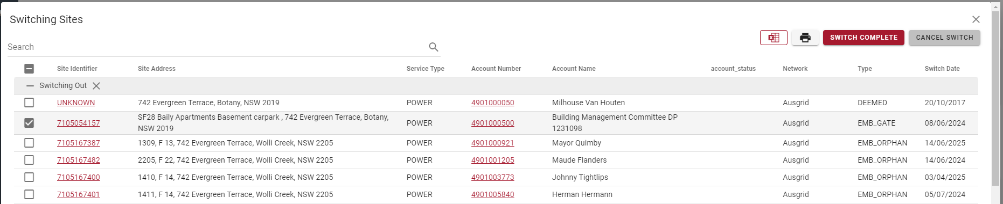Image resolution: width=1003 pixels, height=204 pixels.
Task: Click the Switching Sites dialog title
Action: coord(46,19)
